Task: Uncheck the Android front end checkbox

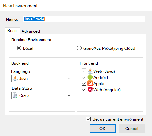Action: point(84,77)
